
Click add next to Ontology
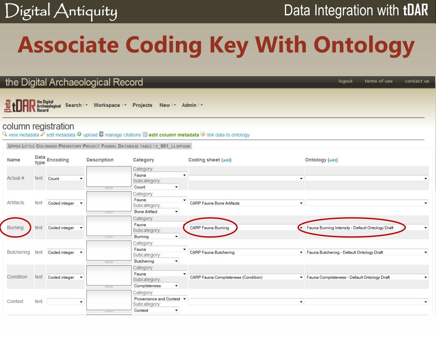(x=333, y=160)
